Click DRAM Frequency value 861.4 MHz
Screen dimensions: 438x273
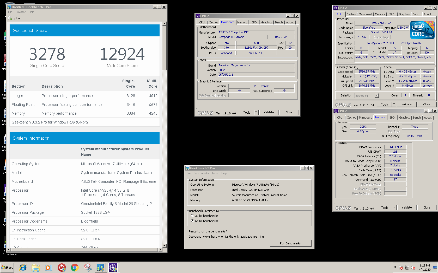click(x=395, y=147)
